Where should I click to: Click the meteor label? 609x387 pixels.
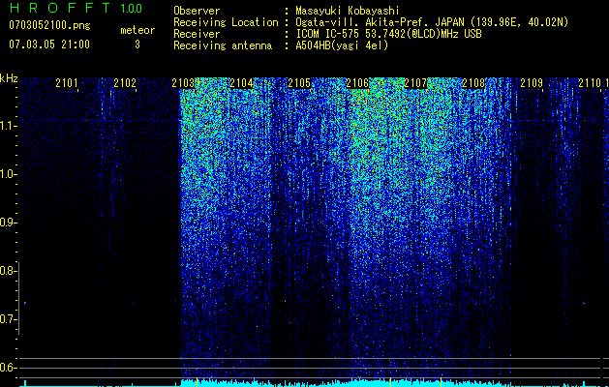(x=137, y=30)
